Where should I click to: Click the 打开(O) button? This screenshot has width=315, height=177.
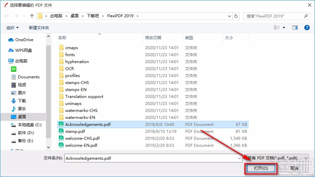coord(261,168)
